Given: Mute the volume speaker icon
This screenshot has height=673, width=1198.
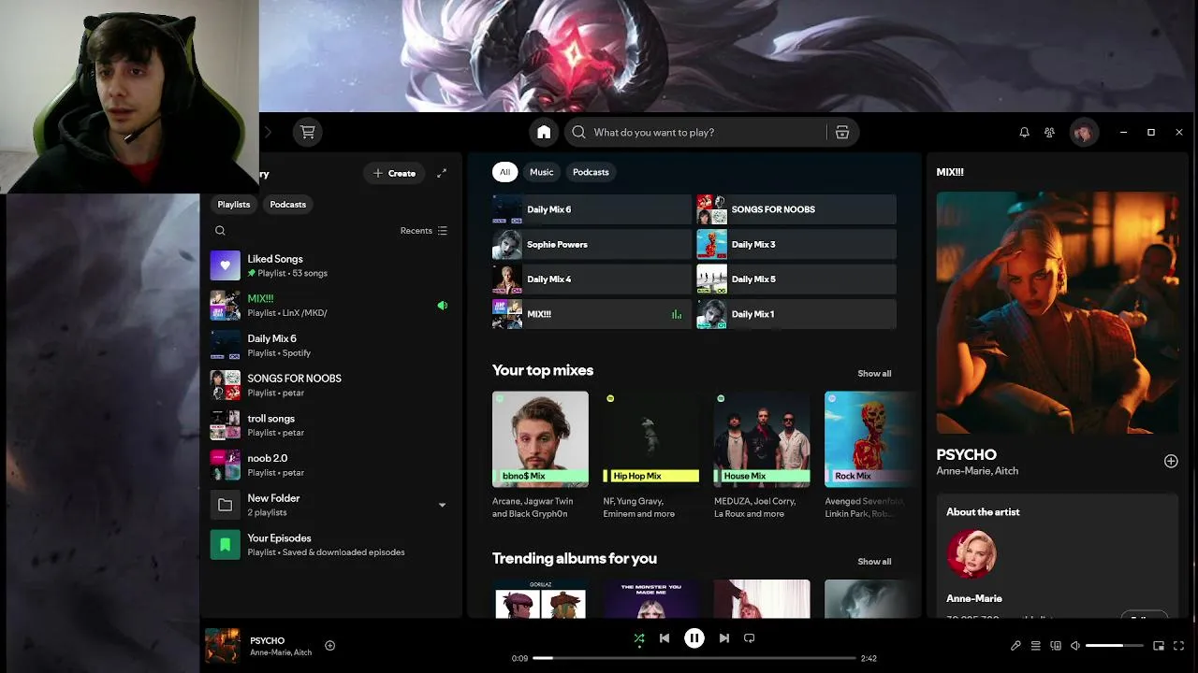Looking at the screenshot, I should tap(1075, 646).
